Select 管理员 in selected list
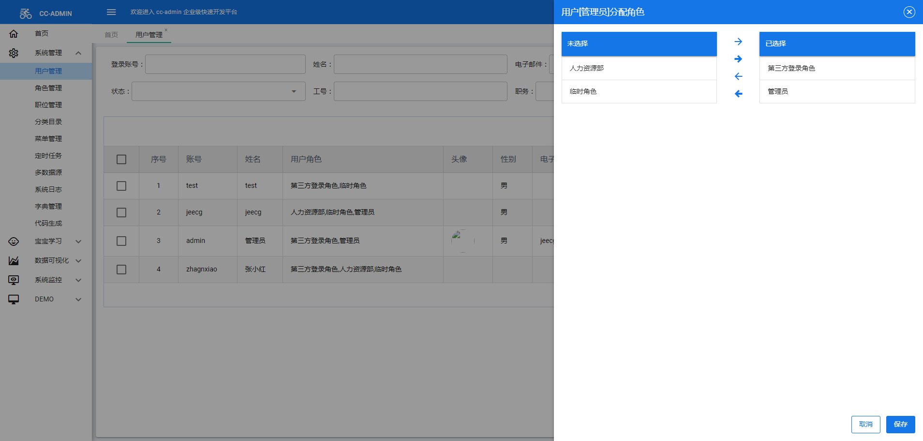This screenshot has height=441, width=923. 837,91
